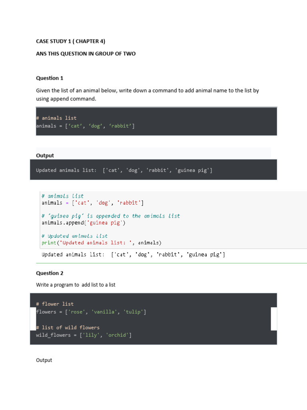Click the "CASE STUDY 1 ( CHAPTER 4)" title
The height and width of the screenshot is (410, 307).
(70, 41)
